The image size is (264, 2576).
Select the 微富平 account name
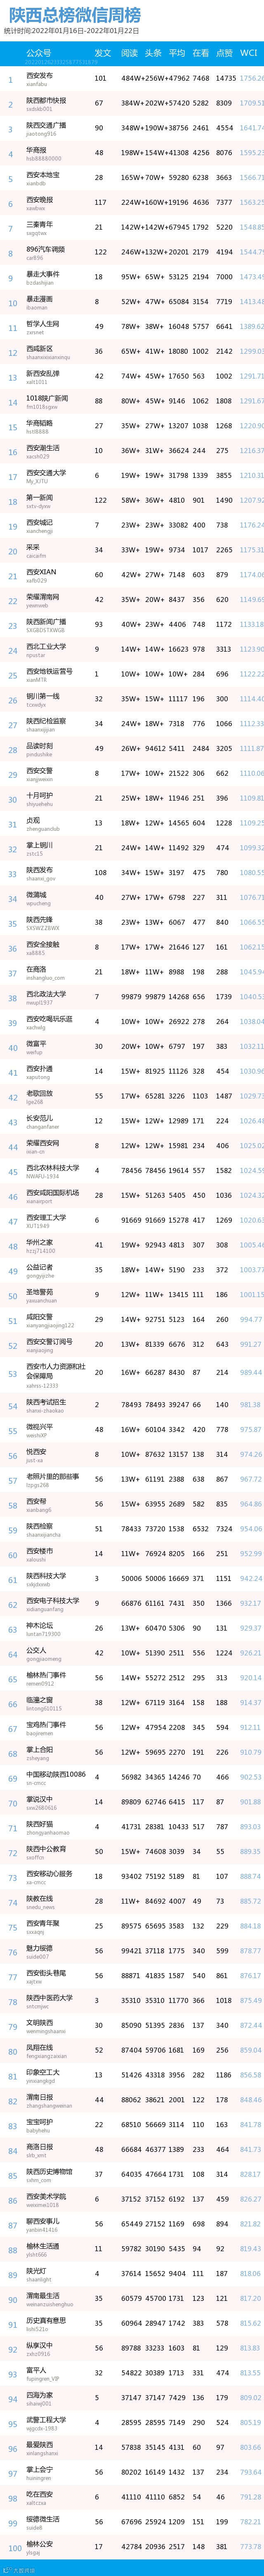click(36, 1044)
